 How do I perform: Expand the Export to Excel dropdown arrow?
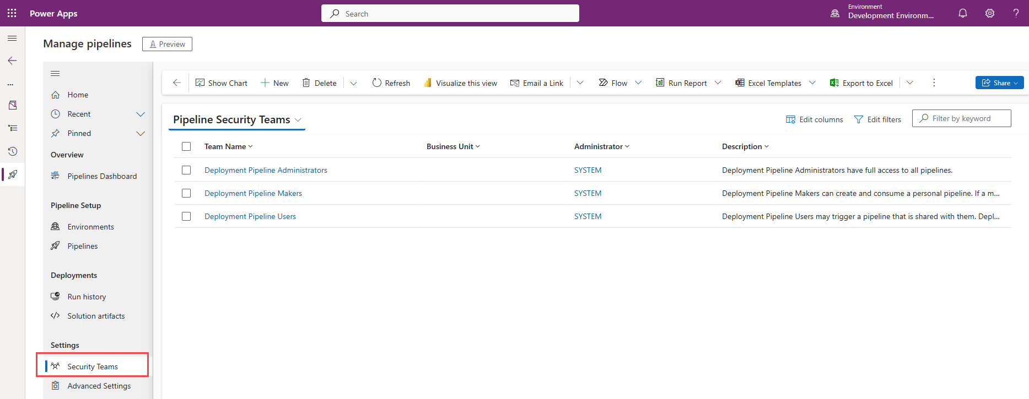tap(910, 83)
